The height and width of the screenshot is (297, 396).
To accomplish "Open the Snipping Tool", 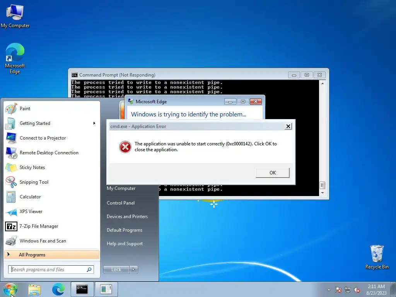I will pos(52,182).
